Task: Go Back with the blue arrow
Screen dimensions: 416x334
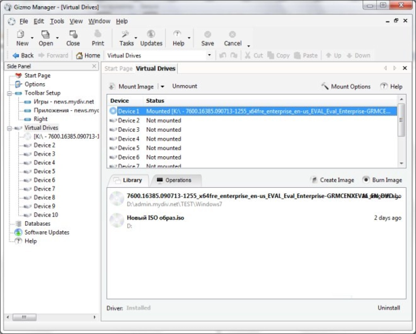Action: 23,56
